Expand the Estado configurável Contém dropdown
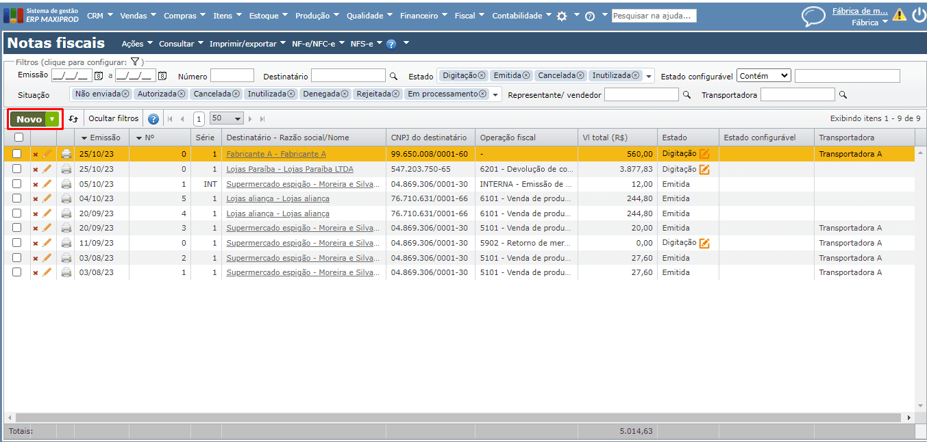The height and width of the screenshot is (442, 927). point(763,76)
